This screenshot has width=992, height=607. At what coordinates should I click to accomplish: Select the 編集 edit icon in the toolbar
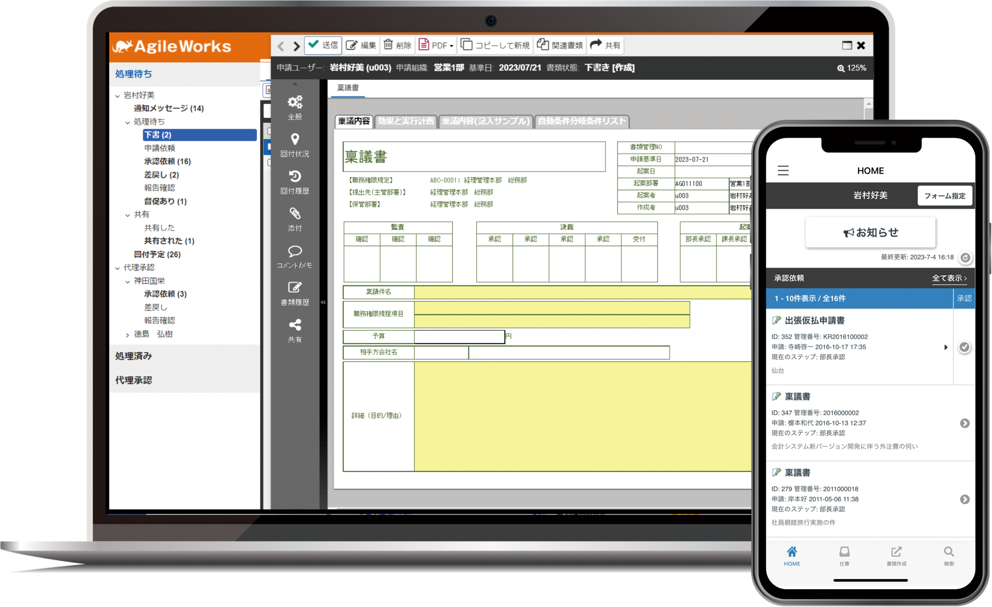coord(352,45)
